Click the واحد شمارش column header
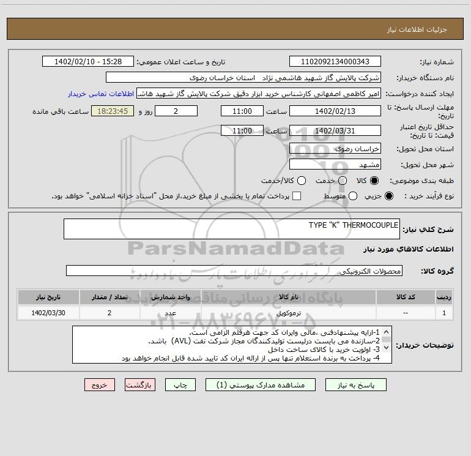This screenshot has width=471, height=456. pyautogui.click(x=170, y=297)
